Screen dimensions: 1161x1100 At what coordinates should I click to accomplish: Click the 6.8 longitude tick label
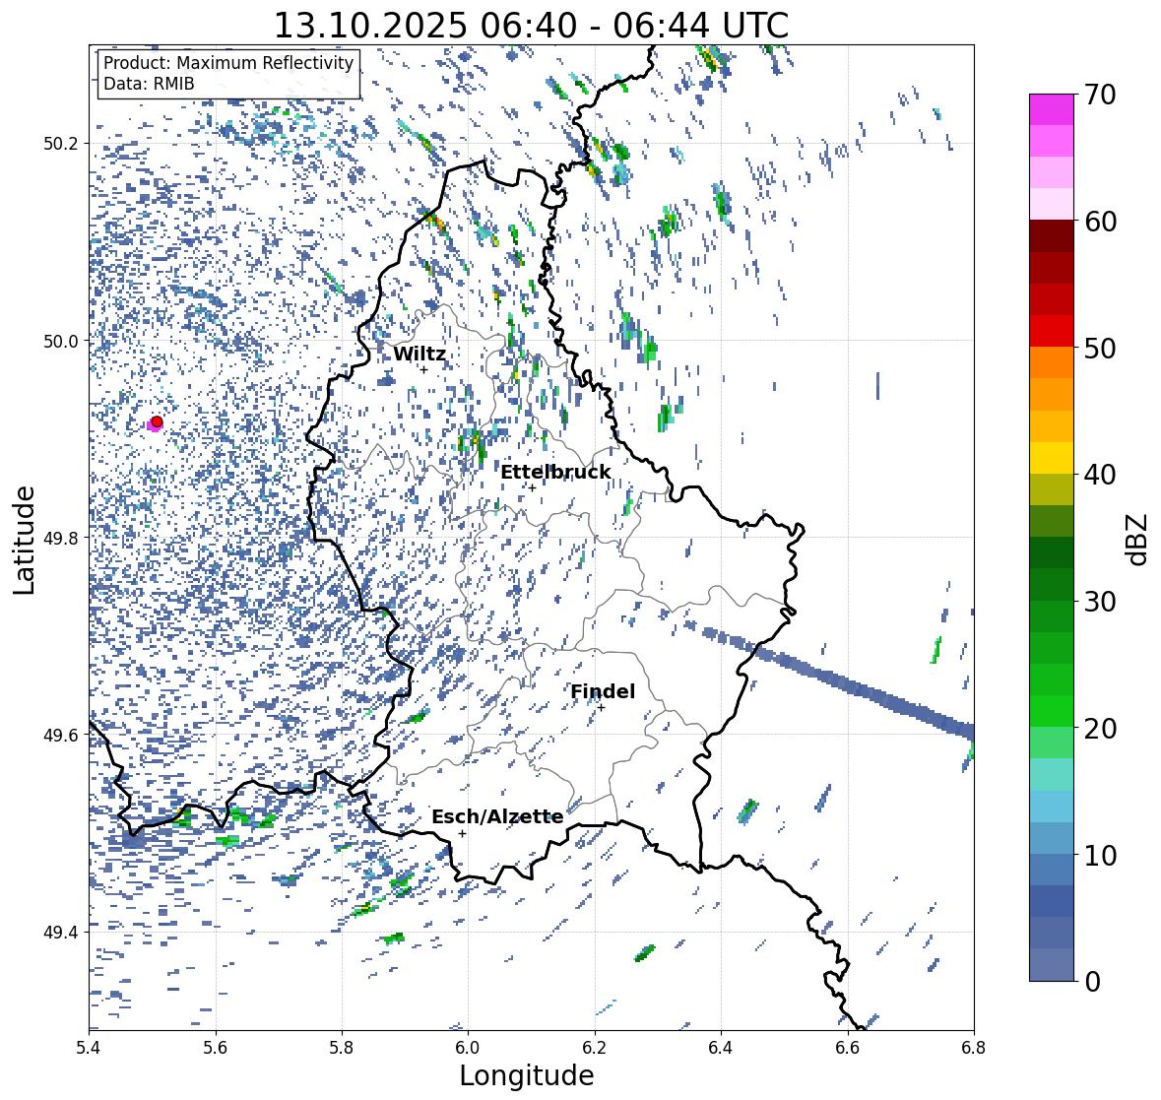click(974, 1048)
